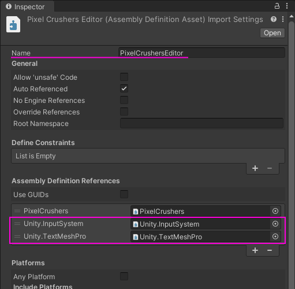Enable the Any Platform checkbox

(x=124, y=276)
